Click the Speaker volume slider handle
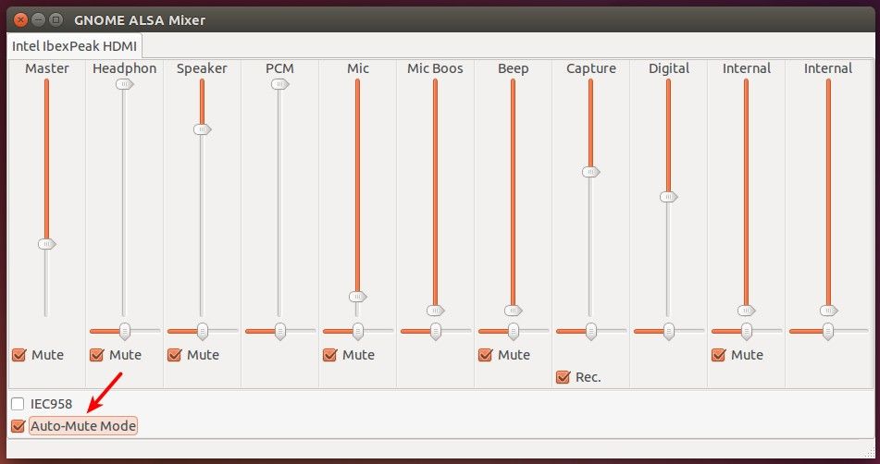Screen dimensions: 880x464 pos(202,129)
